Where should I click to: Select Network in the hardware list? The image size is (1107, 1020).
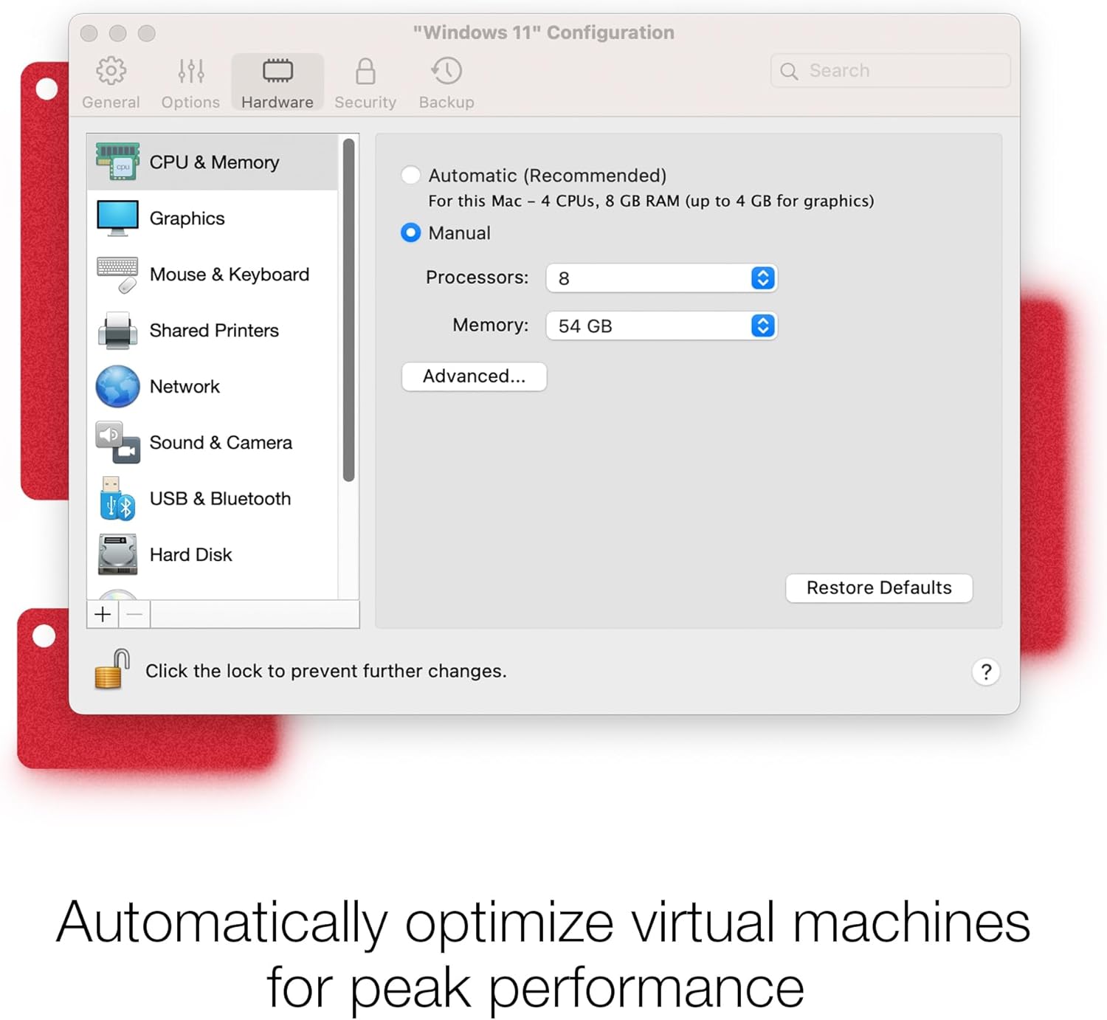(213, 387)
